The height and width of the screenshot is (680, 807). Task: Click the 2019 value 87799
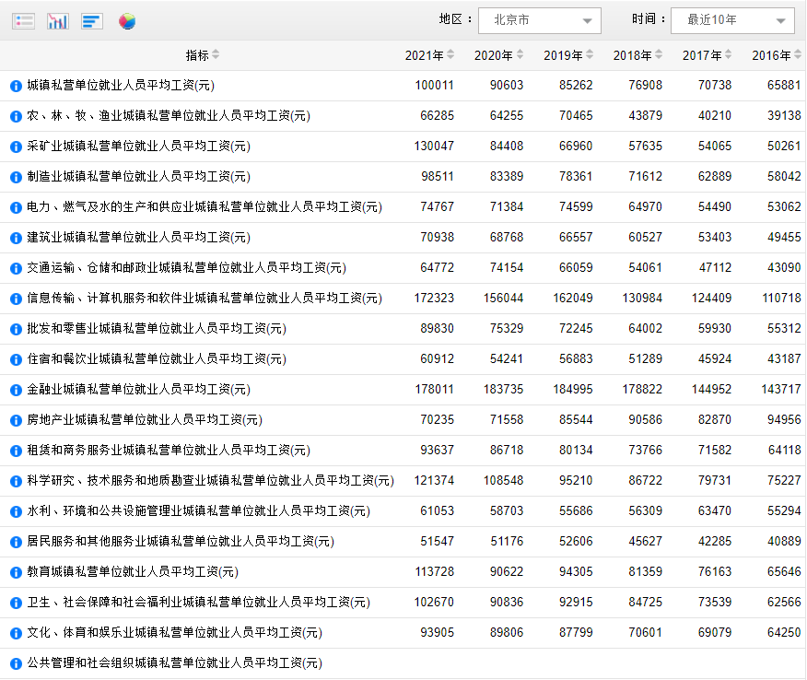click(x=576, y=631)
